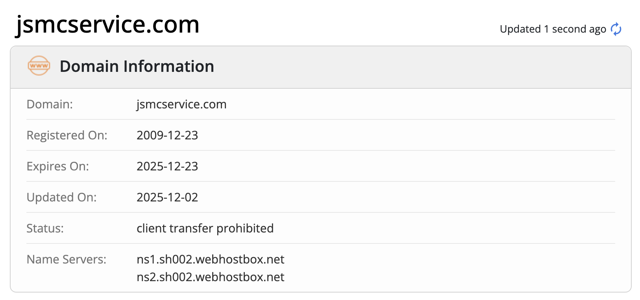Click the "Domain:" field label
Screen dimensions: 640x300
[50, 104]
